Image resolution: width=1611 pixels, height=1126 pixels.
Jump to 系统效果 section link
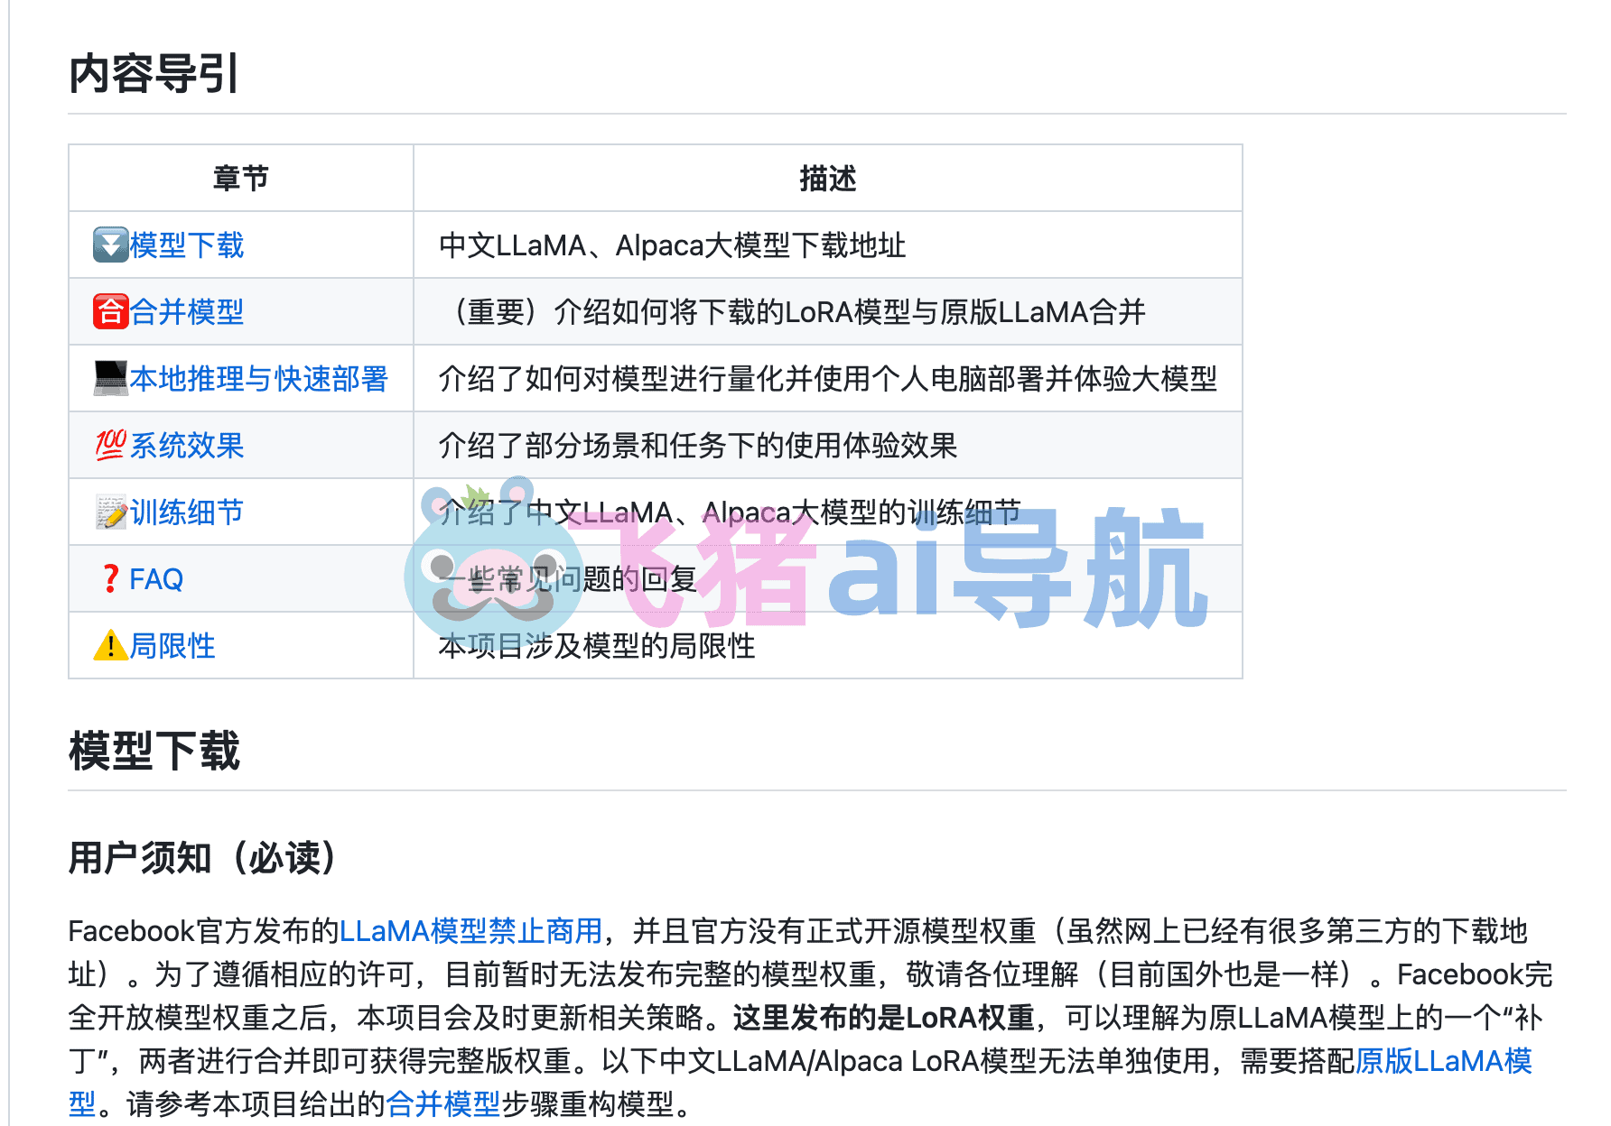(187, 445)
